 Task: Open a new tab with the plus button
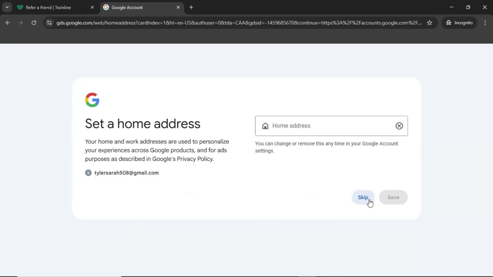[192, 7]
